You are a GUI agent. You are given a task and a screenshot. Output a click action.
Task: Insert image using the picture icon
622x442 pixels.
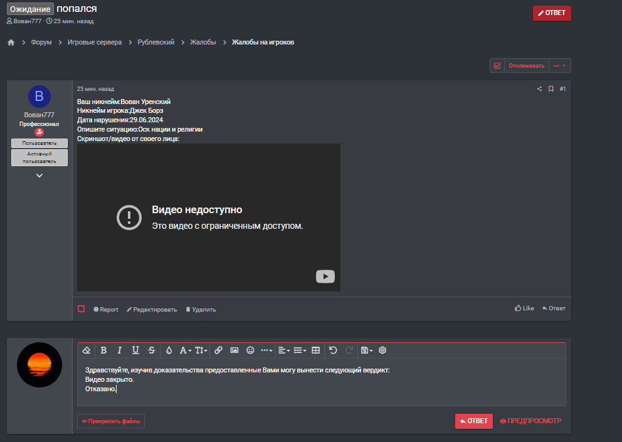pos(235,350)
